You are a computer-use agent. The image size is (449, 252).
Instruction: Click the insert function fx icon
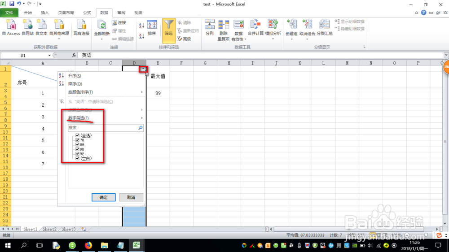[74, 55]
